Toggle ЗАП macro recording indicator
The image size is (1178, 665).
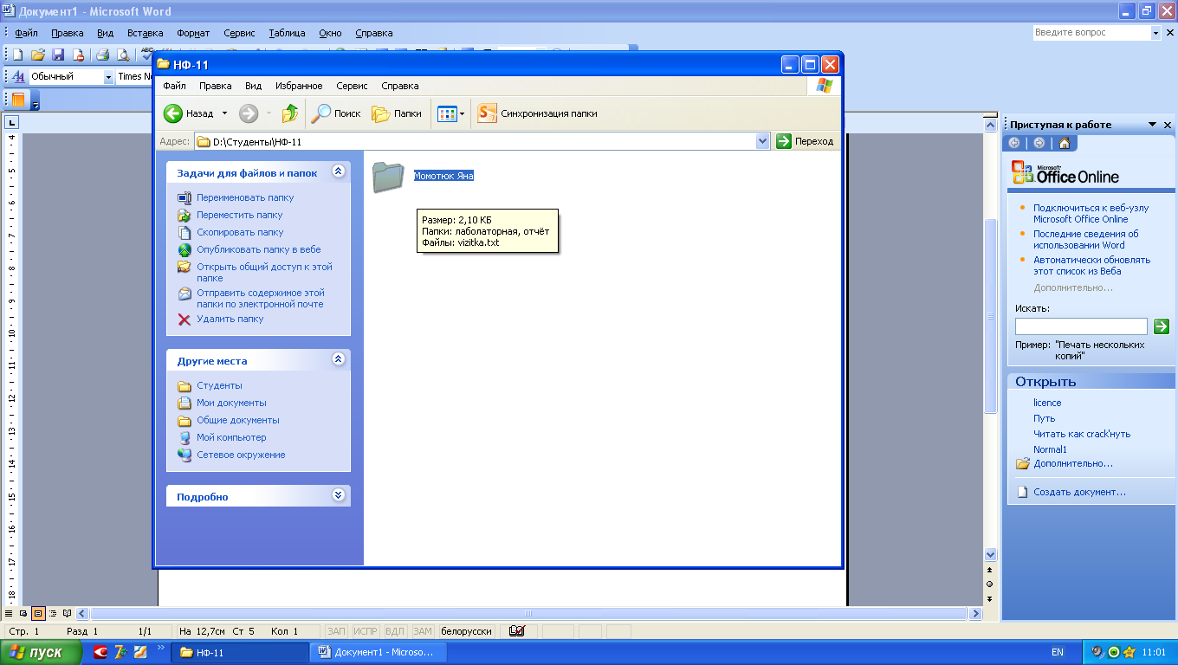coord(337,631)
